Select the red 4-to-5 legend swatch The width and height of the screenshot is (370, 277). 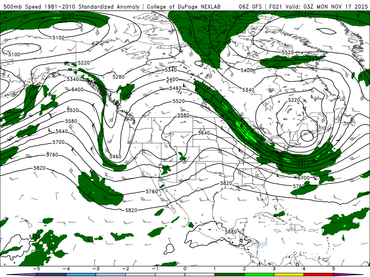click(319, 275)
